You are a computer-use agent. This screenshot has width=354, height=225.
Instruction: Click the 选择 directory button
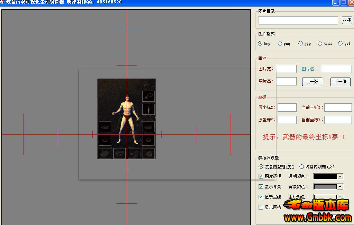pyautogui.click(x=347, y=20)
